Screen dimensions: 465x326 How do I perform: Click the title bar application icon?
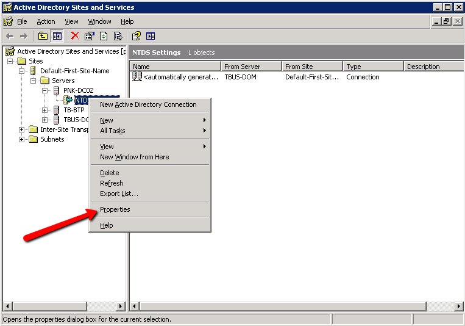click(7, 7)
